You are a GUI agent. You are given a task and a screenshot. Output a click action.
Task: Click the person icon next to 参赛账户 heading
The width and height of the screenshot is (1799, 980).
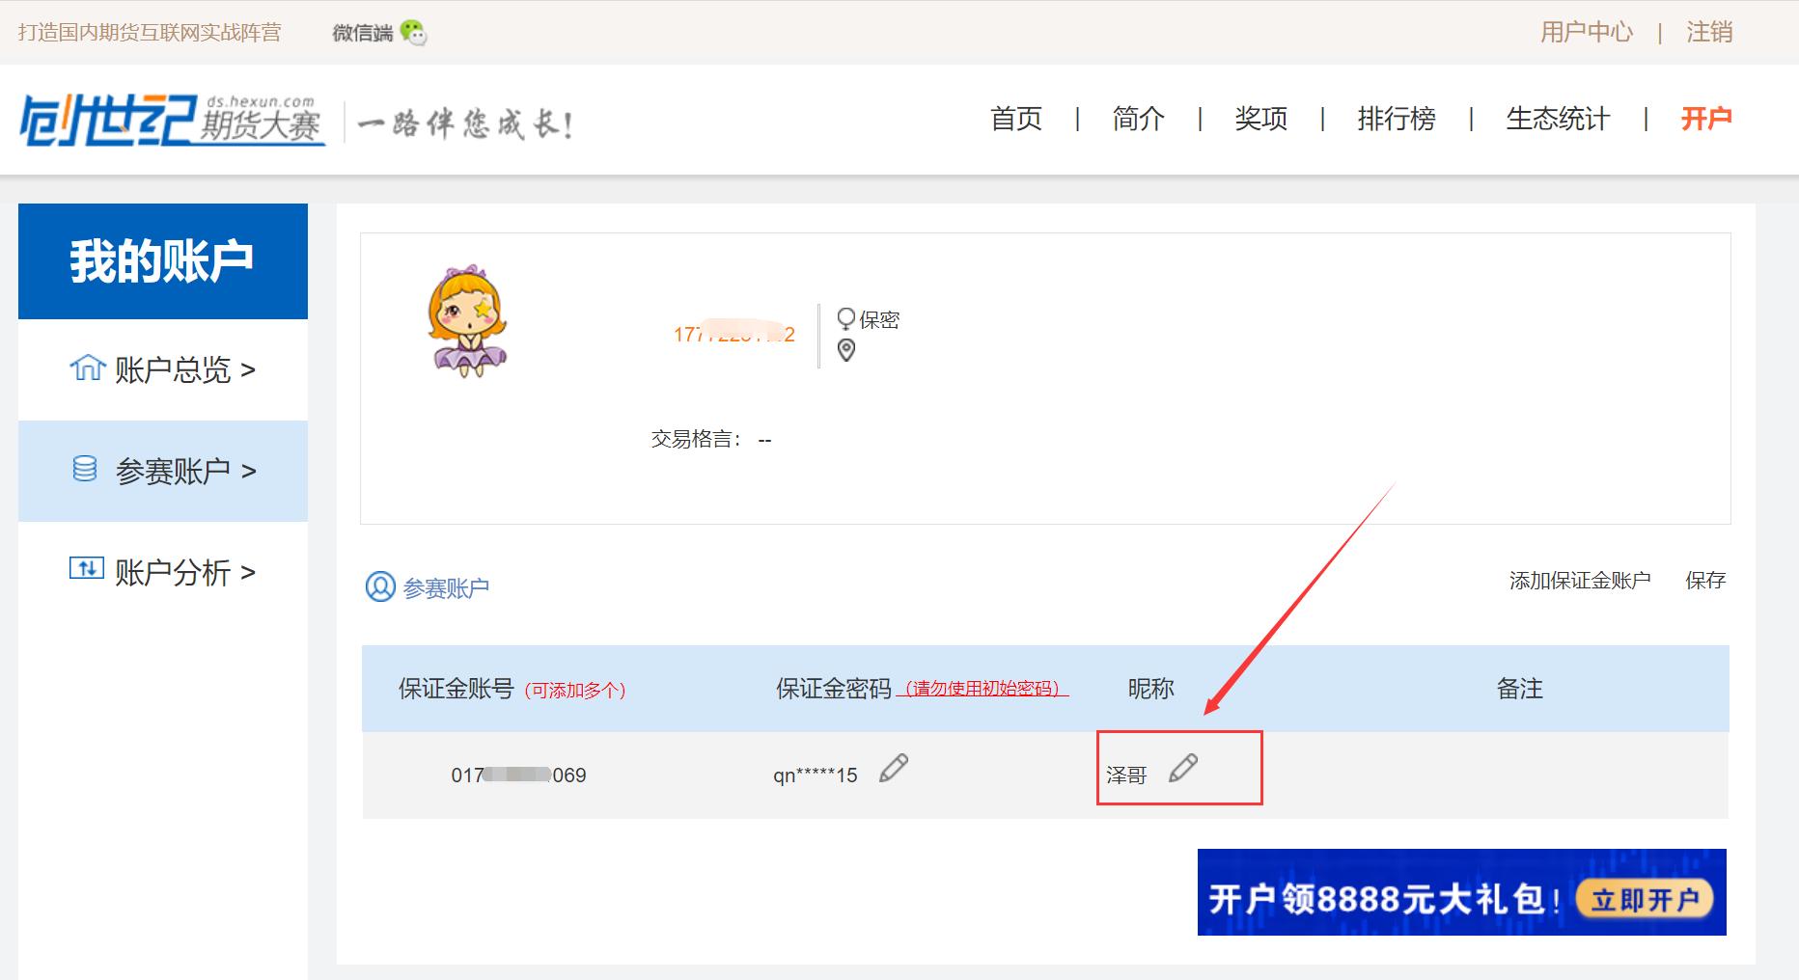(380, 586)
